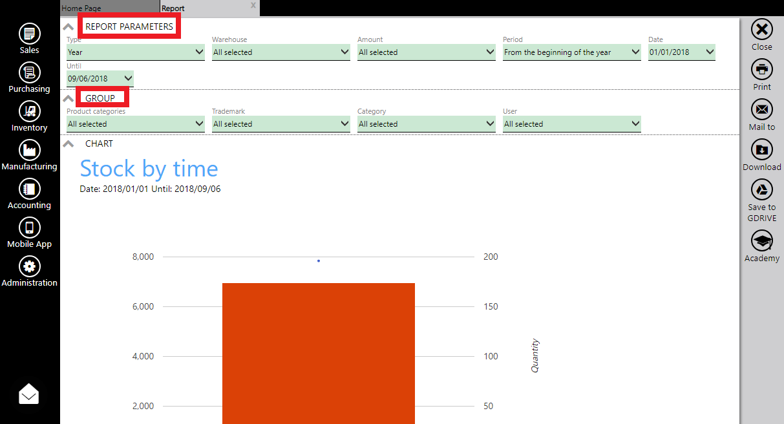Open the Category dropdown
Image resolution: width=784 pixels, height=424 pixels.
coord(427,124)
